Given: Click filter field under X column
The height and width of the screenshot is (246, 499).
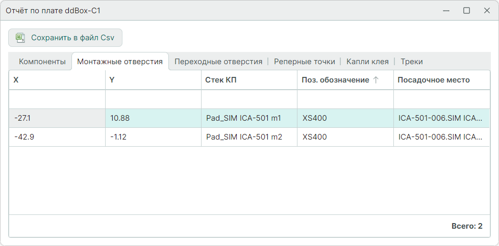Looking at the screenshot, I should (x=57, y=99).
